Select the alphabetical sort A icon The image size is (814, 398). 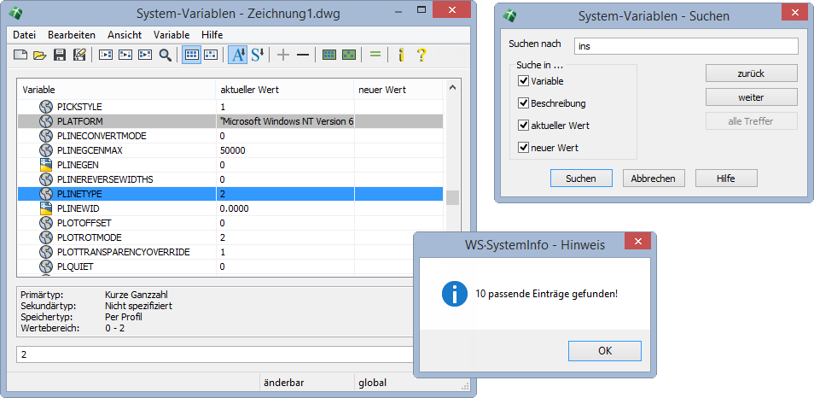click(237, 56)
